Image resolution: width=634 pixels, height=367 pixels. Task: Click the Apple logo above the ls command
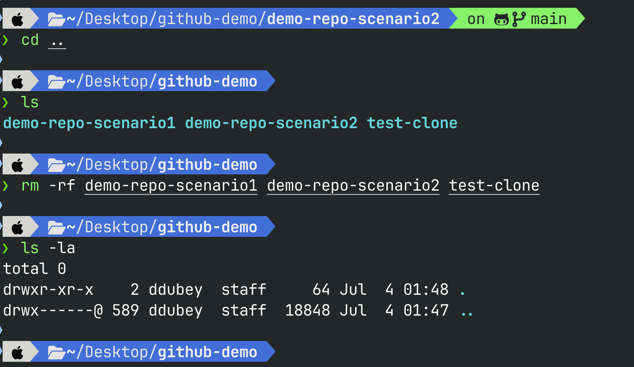18,82
